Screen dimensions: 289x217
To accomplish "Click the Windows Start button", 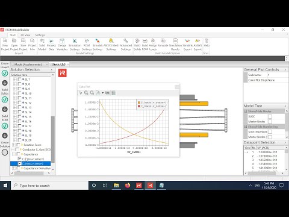I will tap(5, 185).
